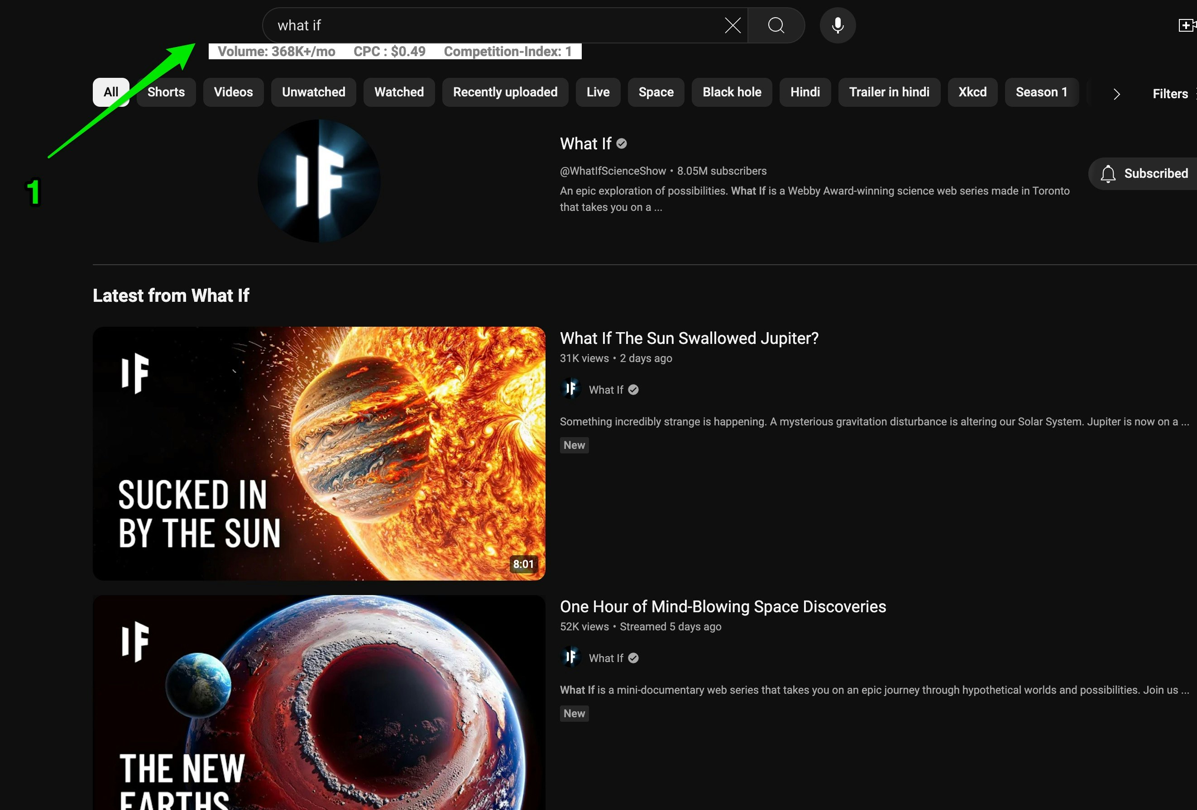Click What If channel name under Space Discoveries
The width and height of the screenshot is (1197, 810).
(606, 658)
